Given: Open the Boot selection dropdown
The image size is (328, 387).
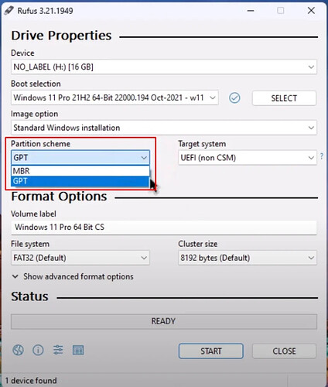Looking at the screenshot, I should [114, 98].
